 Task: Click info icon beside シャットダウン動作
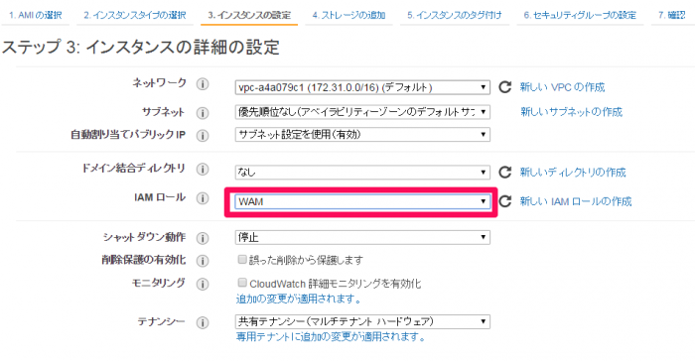coord(203,238)
